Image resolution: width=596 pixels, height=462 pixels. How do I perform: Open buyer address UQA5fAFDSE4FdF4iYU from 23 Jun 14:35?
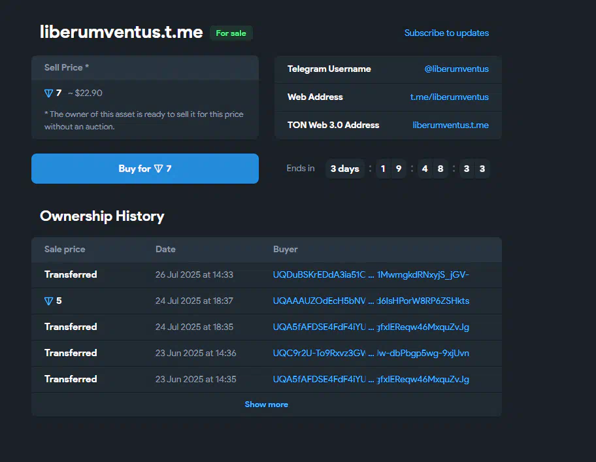click(x=371, y=380)
